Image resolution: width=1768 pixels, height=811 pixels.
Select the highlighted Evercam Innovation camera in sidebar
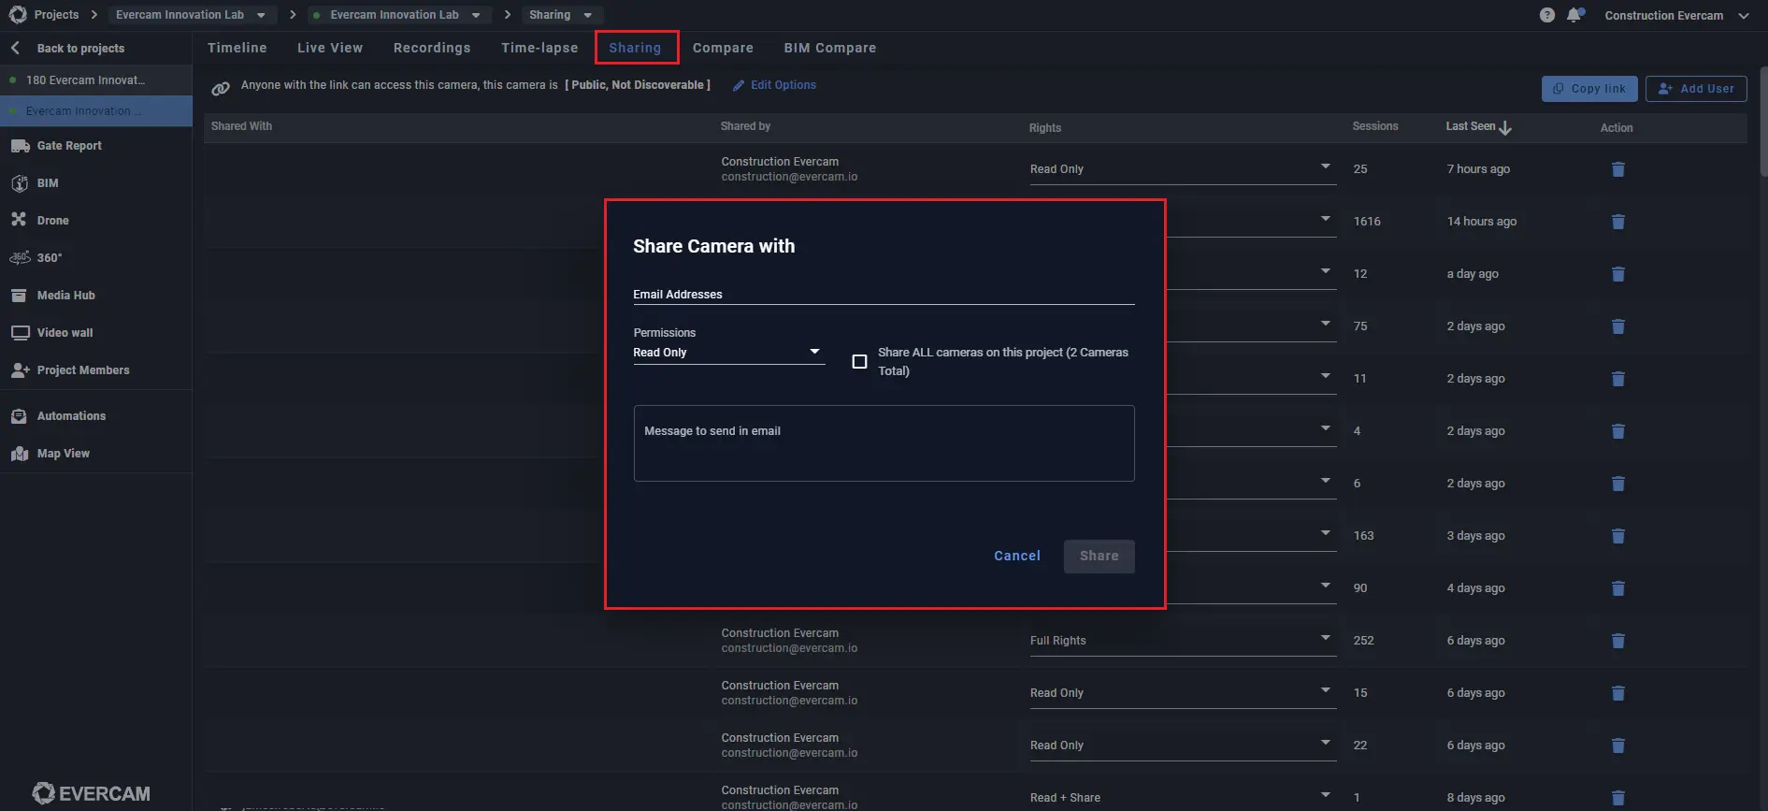coord(95,111)
